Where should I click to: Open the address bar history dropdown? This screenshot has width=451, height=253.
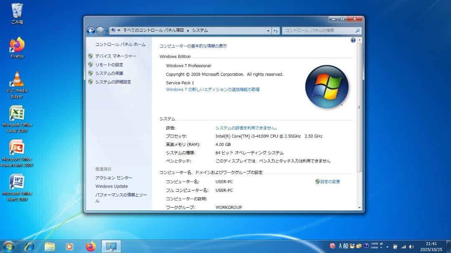coord(269,30)
